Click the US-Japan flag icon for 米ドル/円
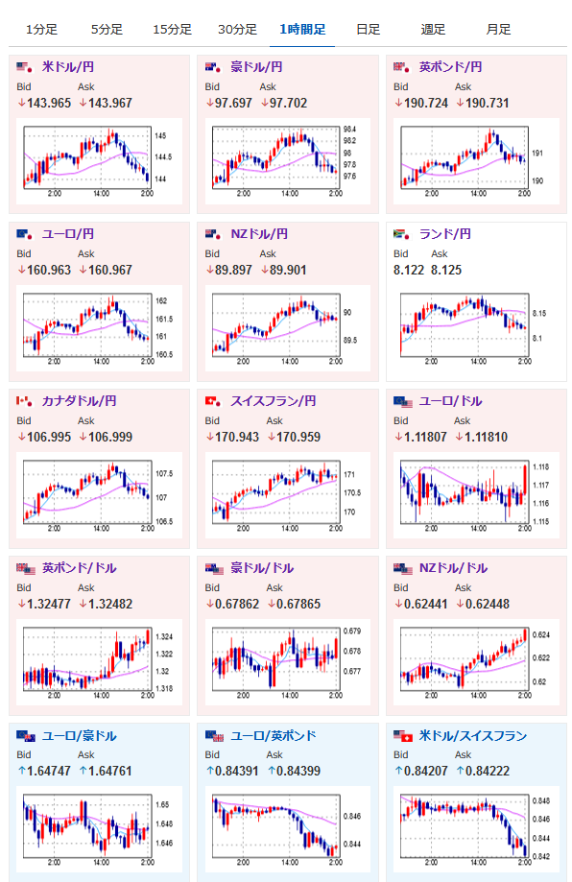 pyautogui.click(x=25, y=67)
